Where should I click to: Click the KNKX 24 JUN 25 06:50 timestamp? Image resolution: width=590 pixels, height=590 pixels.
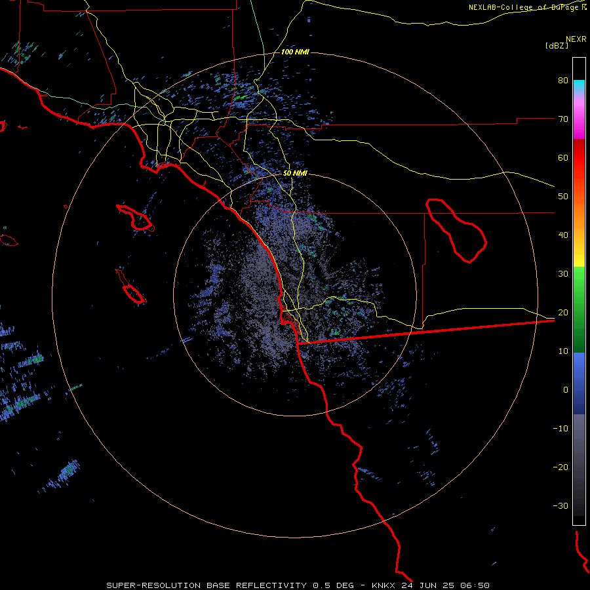click(x=431, y=585)
